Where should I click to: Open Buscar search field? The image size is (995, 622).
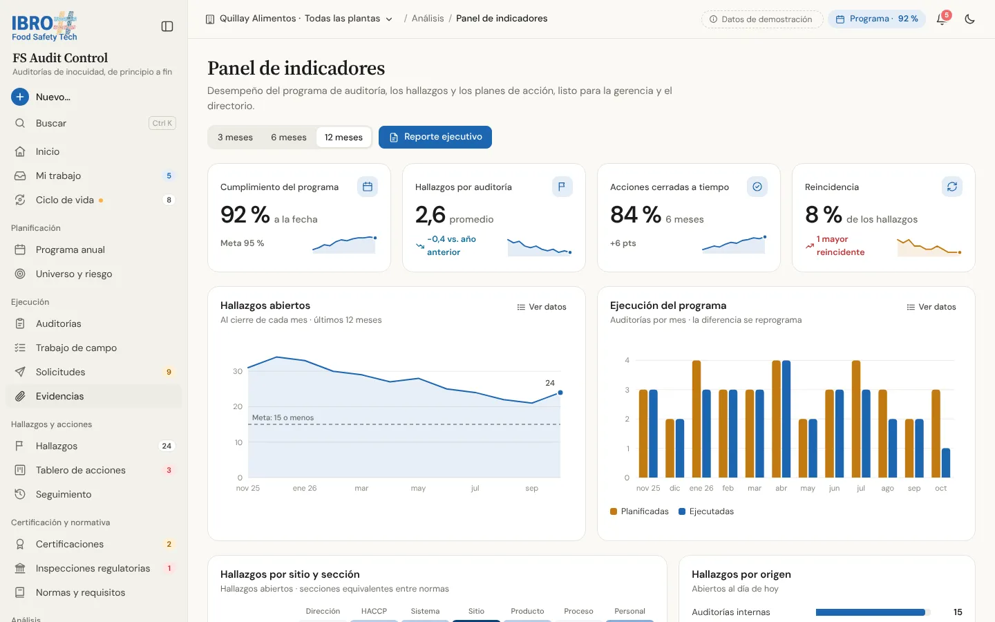(94, 123)
